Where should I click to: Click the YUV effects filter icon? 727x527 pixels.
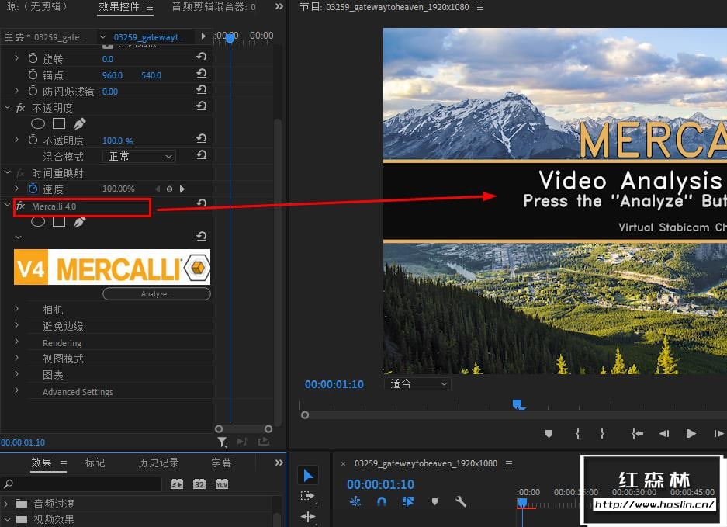tap(222, 484)
